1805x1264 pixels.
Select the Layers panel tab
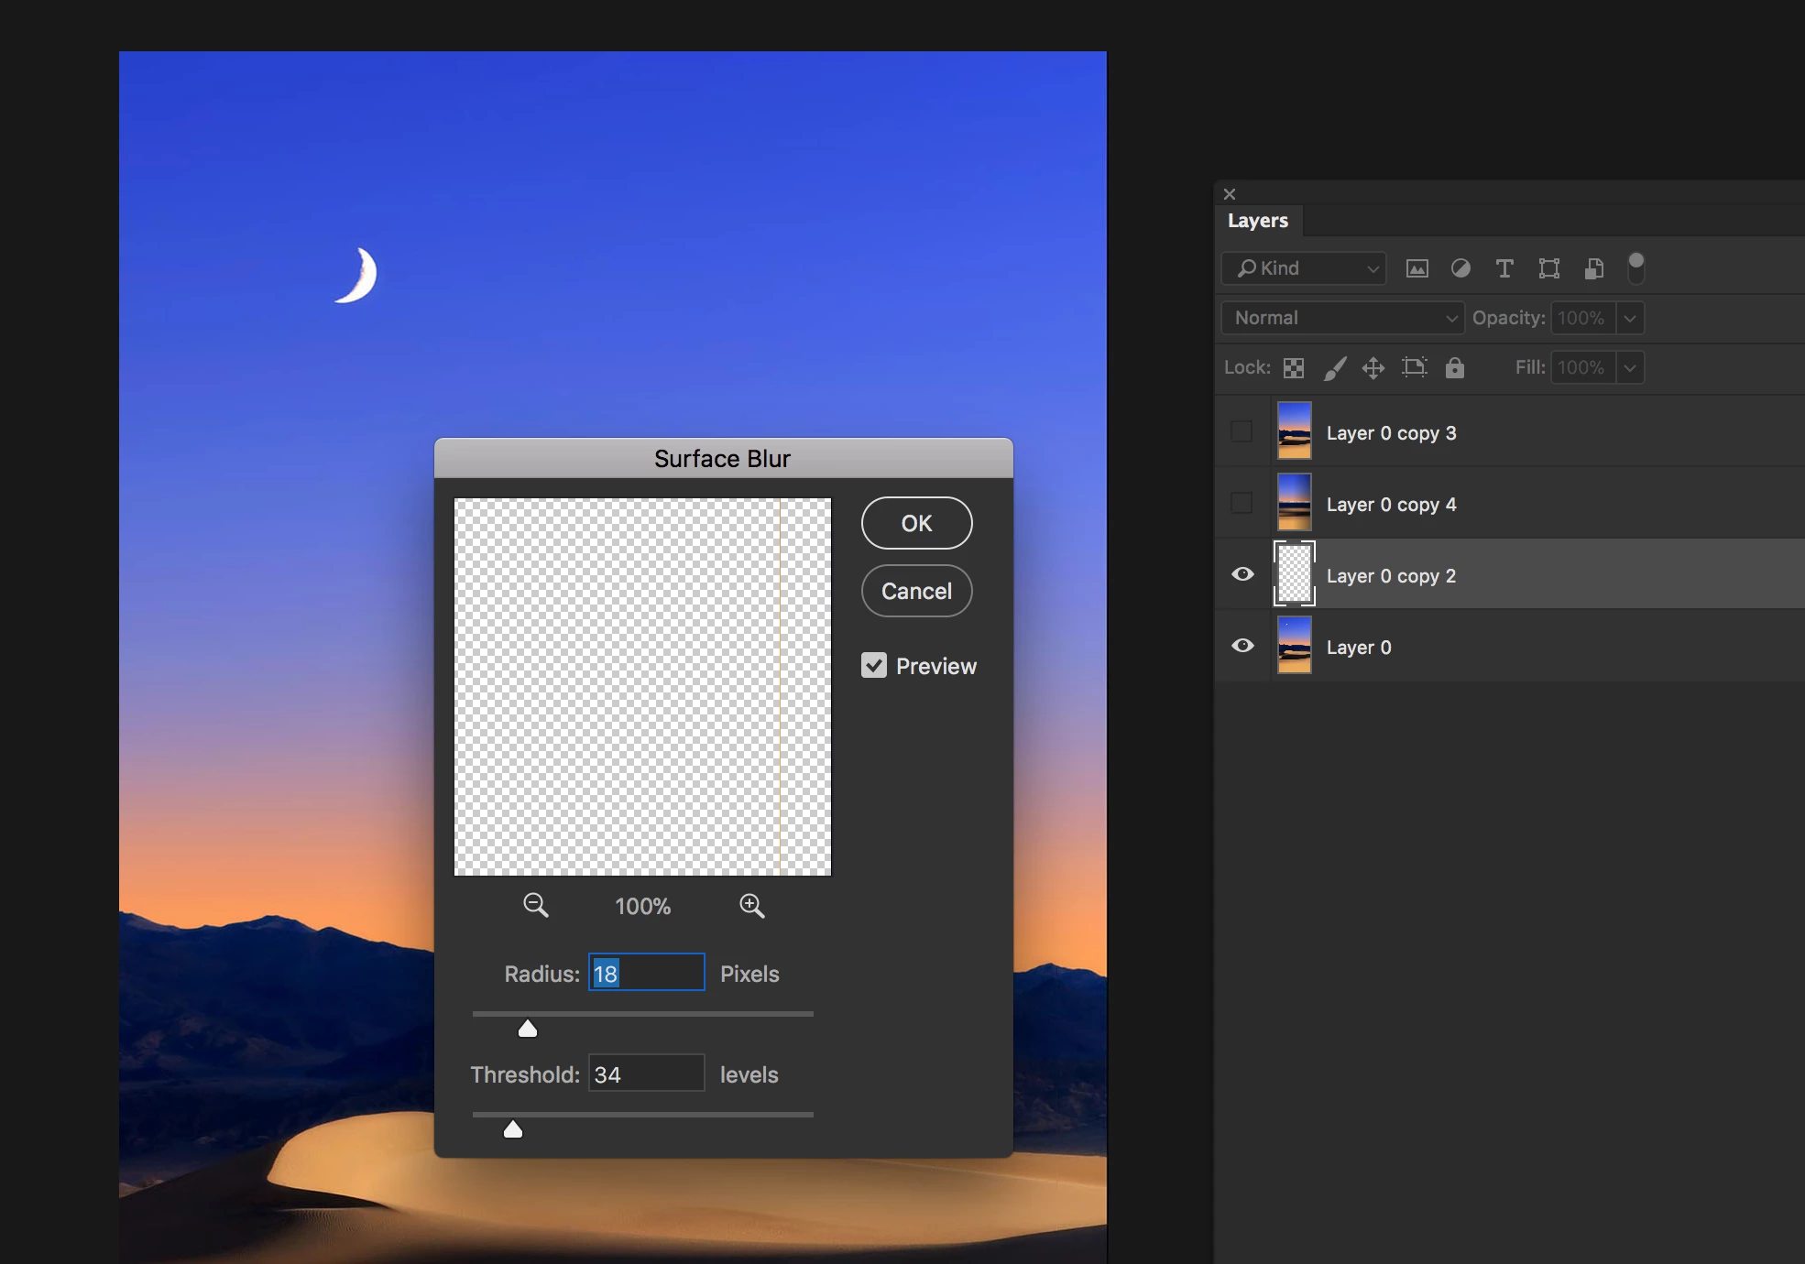tap(1257, 221)
